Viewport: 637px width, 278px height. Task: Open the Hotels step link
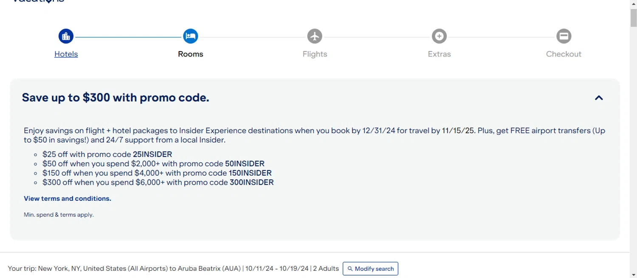tap(66, 54)
